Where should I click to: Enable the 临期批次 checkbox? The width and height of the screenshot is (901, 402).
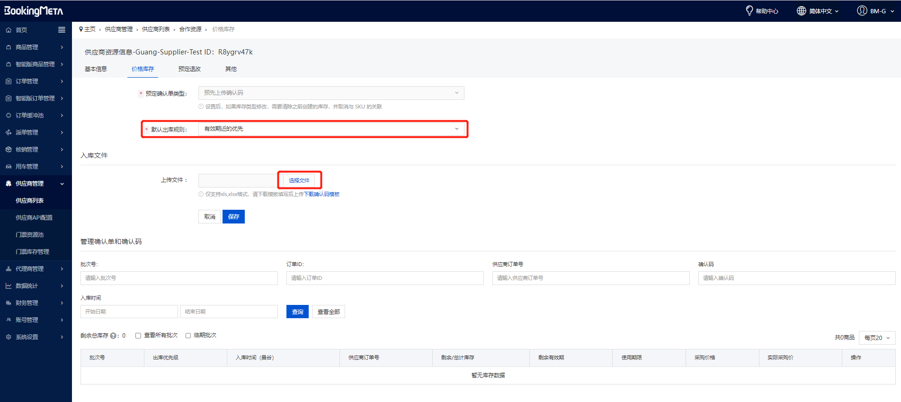(188, 336)
